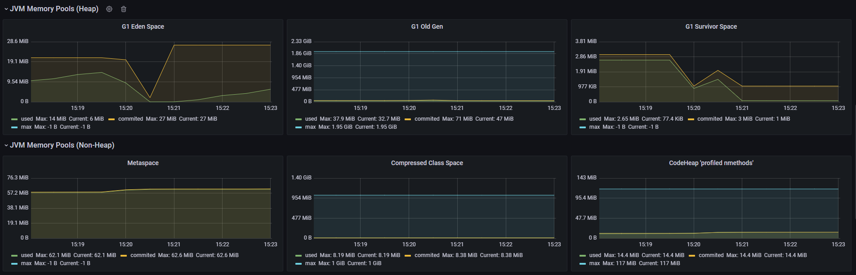The height and width of the screenshot is (275, 856).
Task: Click '28.6 MiB' y-axis label in G1 Eden Space
Action: click(x=18, y=41)
